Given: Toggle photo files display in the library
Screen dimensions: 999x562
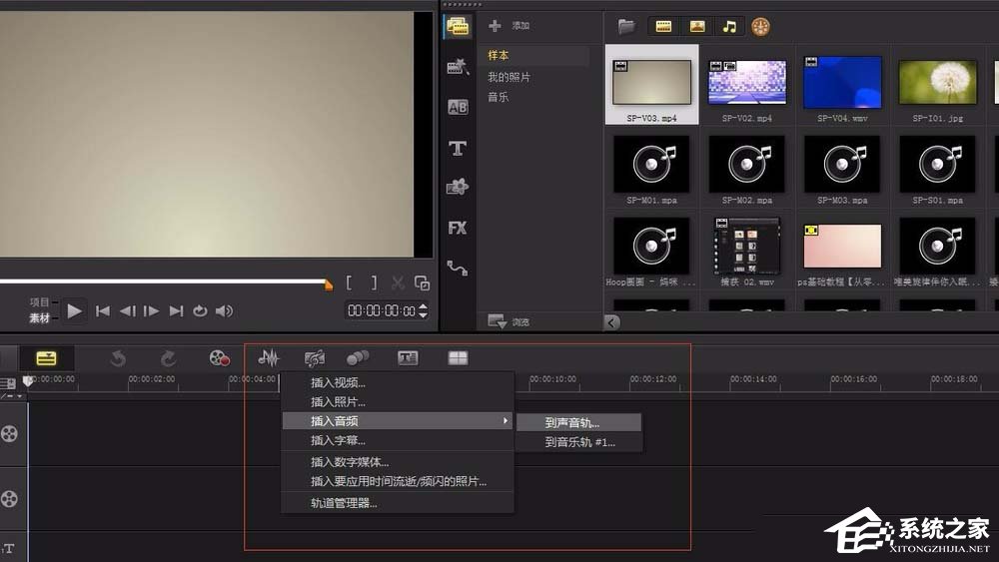Looking at the screenshot, I should [x=696, y=26].
